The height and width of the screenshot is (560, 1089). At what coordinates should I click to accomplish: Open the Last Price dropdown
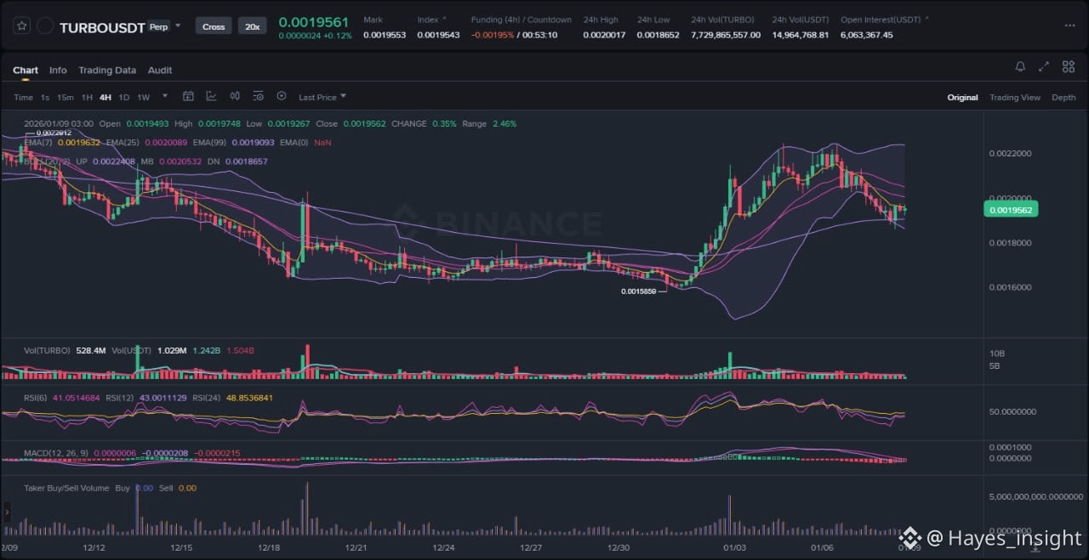coord(322,98)
